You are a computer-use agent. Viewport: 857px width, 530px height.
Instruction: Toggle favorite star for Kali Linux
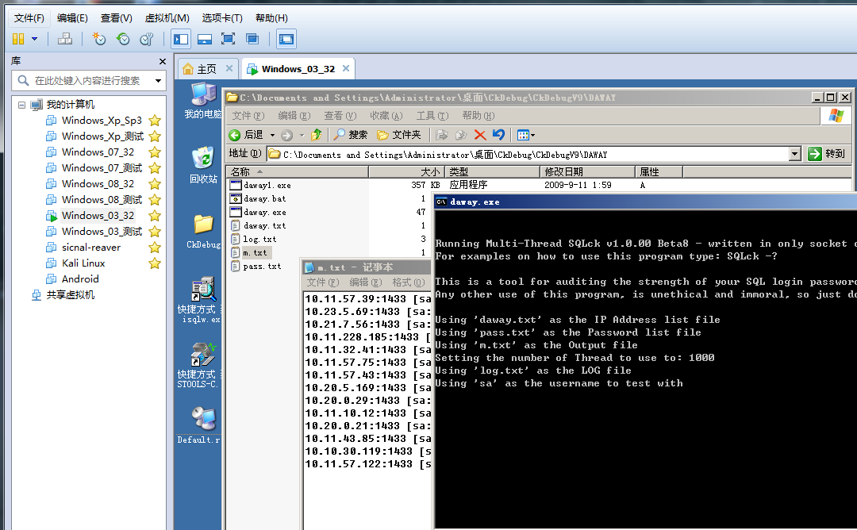155,263
